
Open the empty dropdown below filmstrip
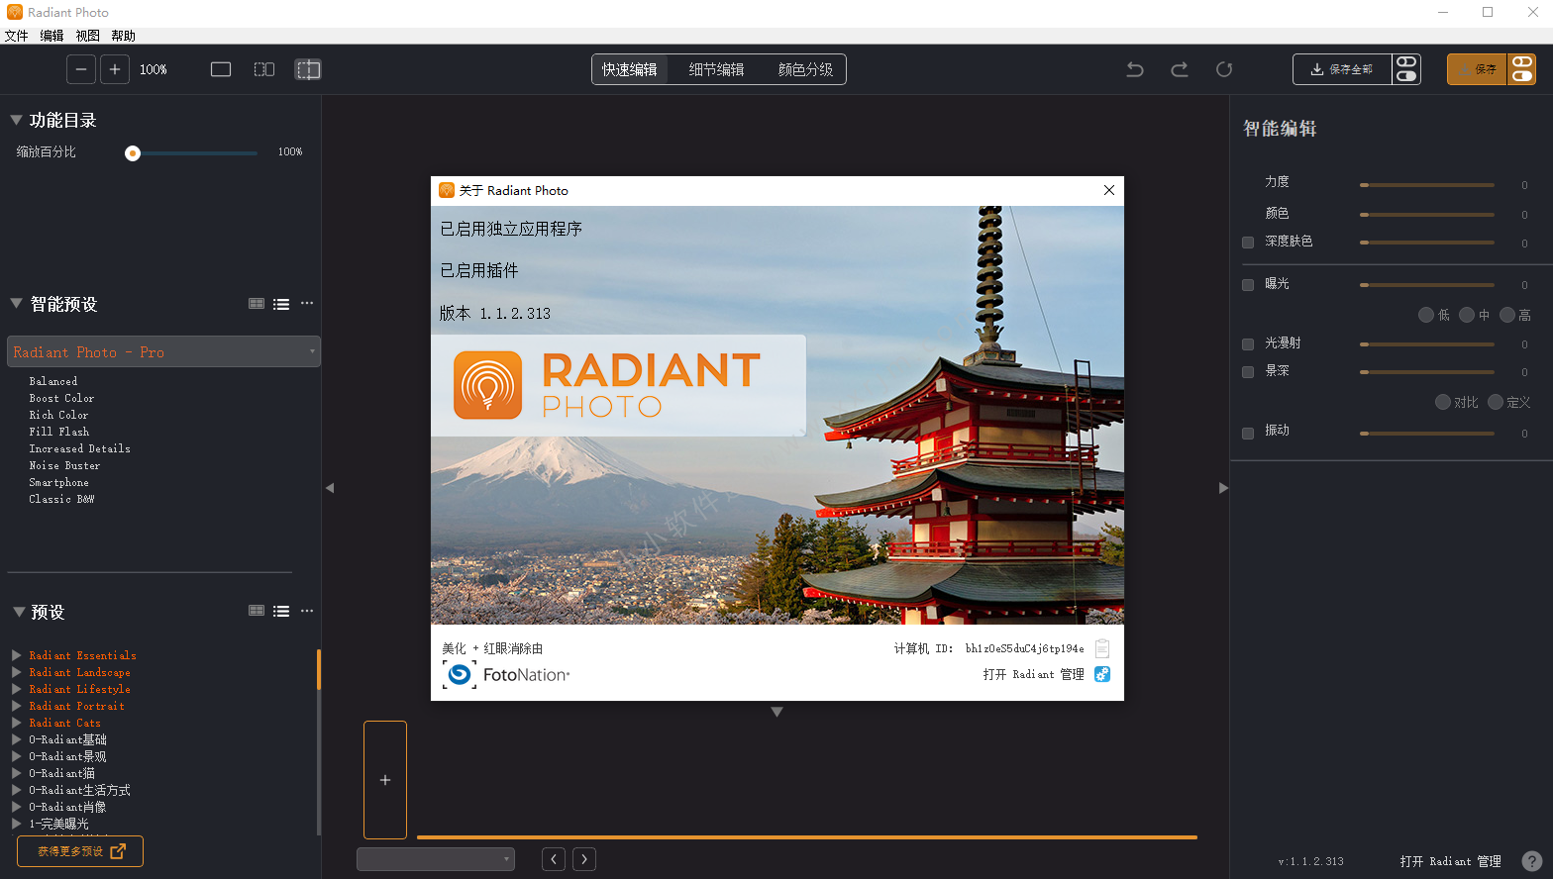pyautogui.click(x=436, y=859)
